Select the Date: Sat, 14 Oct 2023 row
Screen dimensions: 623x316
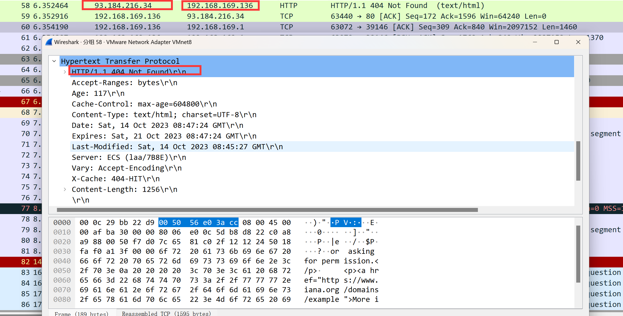tap(322, 125)
